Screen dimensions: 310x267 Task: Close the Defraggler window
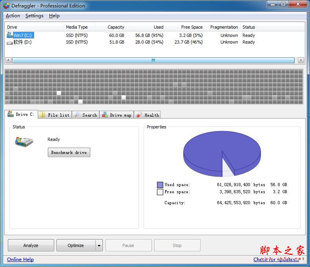(x=298, y=4)
